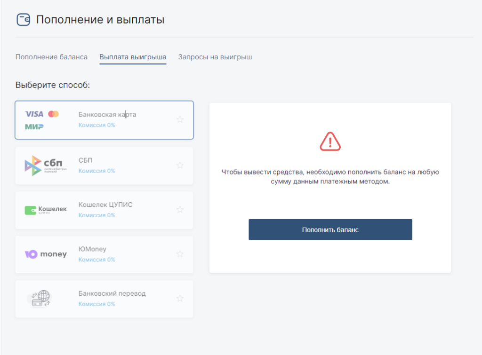This screenshot has width=482, height=355.
Task: Choose the Банковская карта payout method
Action: click(104, 120)
